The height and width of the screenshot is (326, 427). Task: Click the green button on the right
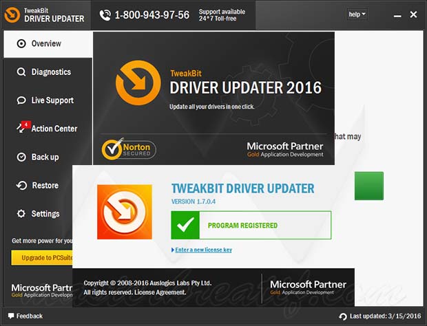click(369, 186)
